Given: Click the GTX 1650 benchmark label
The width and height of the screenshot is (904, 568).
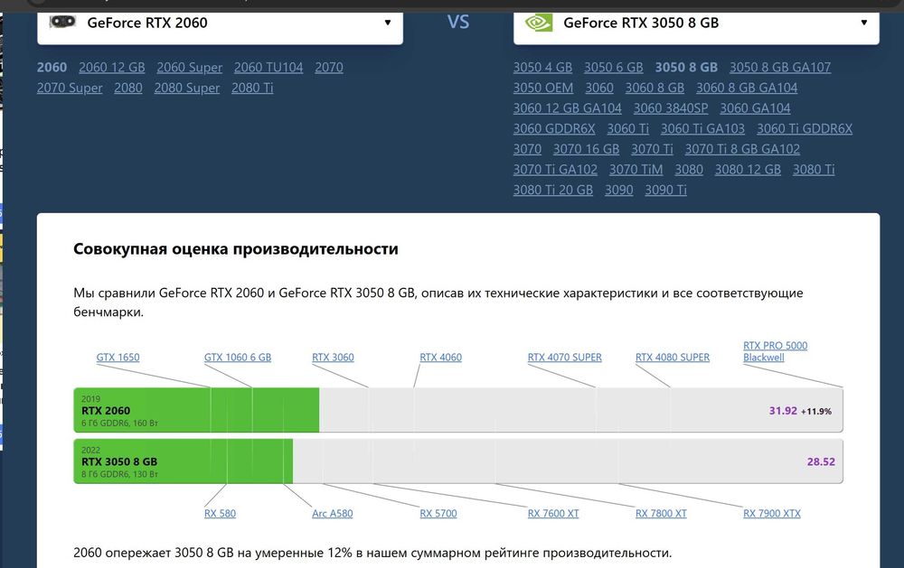Looking at the screenshot, I should click(118, 358).
